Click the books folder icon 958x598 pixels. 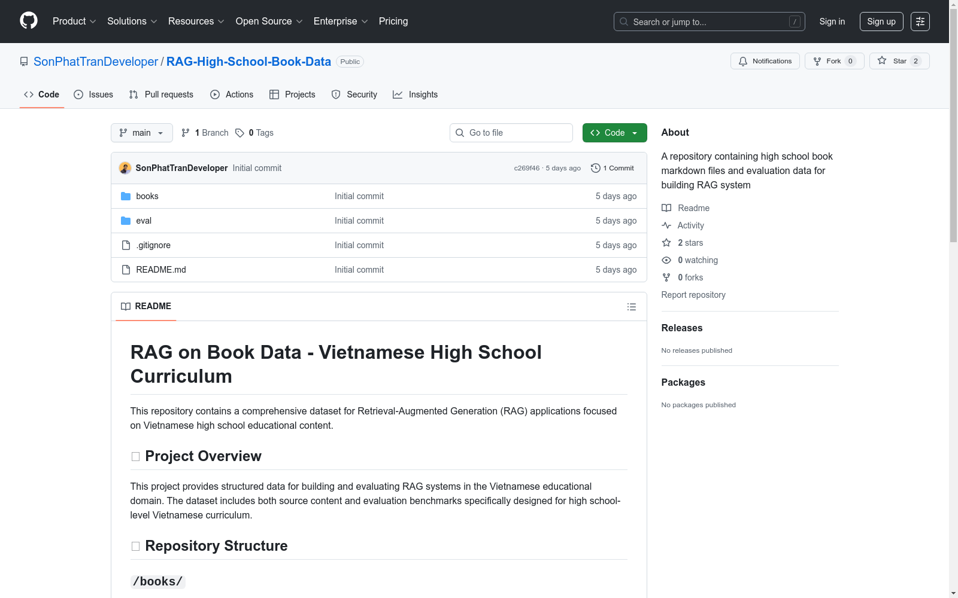tap(126, 196)
